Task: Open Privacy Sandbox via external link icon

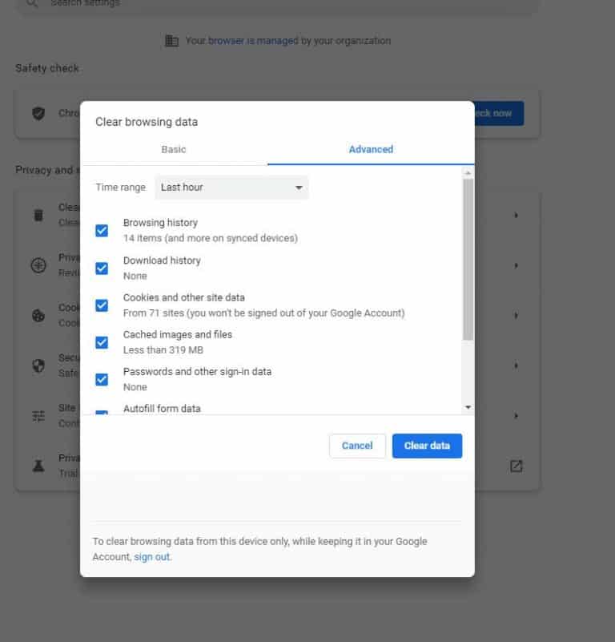Action: tap(517, 465)
